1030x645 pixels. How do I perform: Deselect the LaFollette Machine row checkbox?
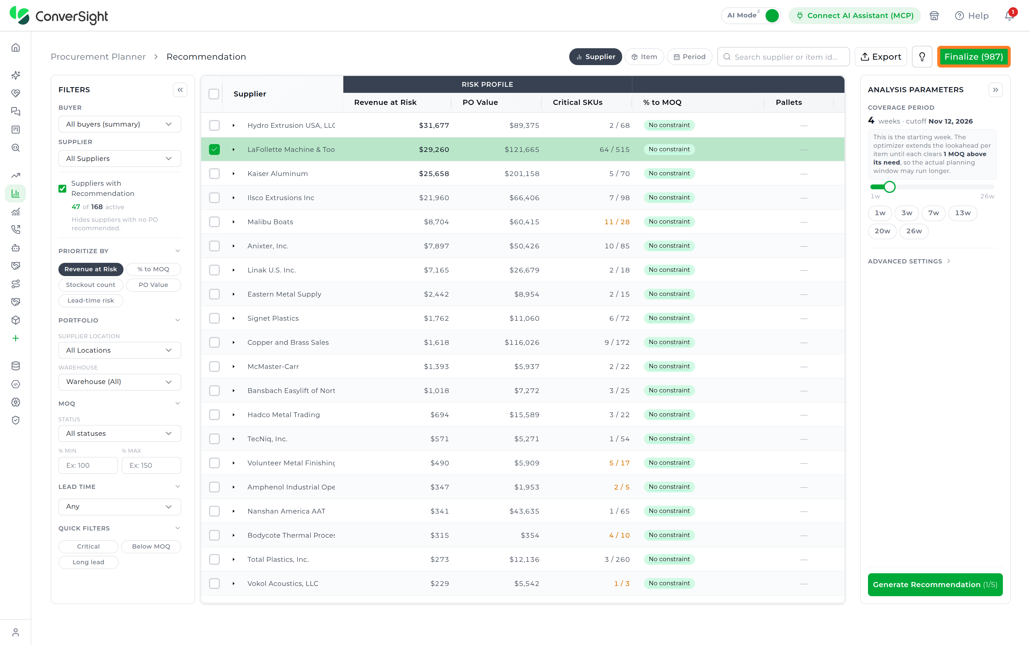click(214, 149)
